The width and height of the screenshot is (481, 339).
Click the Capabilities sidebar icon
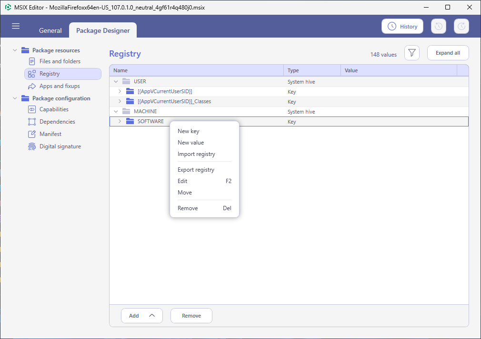coord(32,109)
